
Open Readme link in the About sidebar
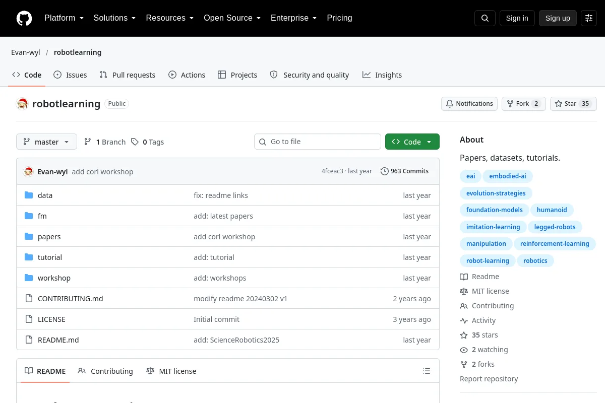(x=479, y=277)
